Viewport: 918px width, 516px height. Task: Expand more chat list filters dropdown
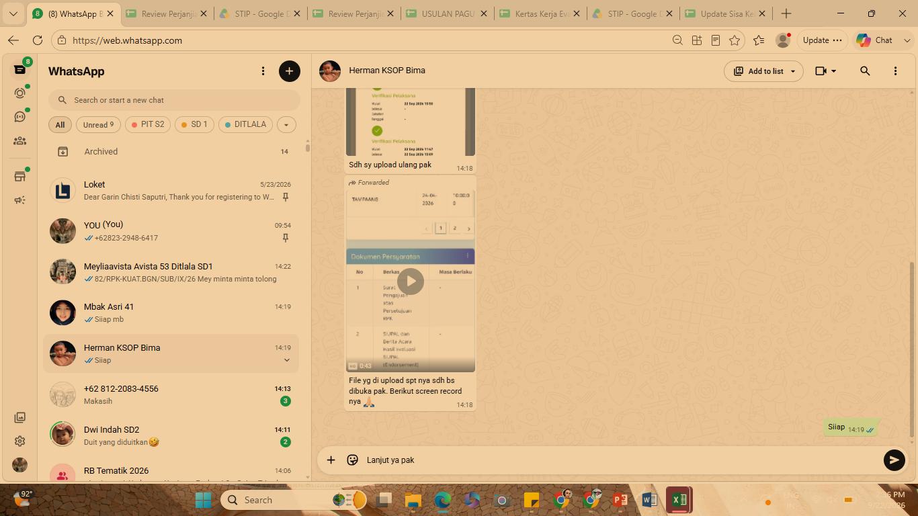coord(286,125)
